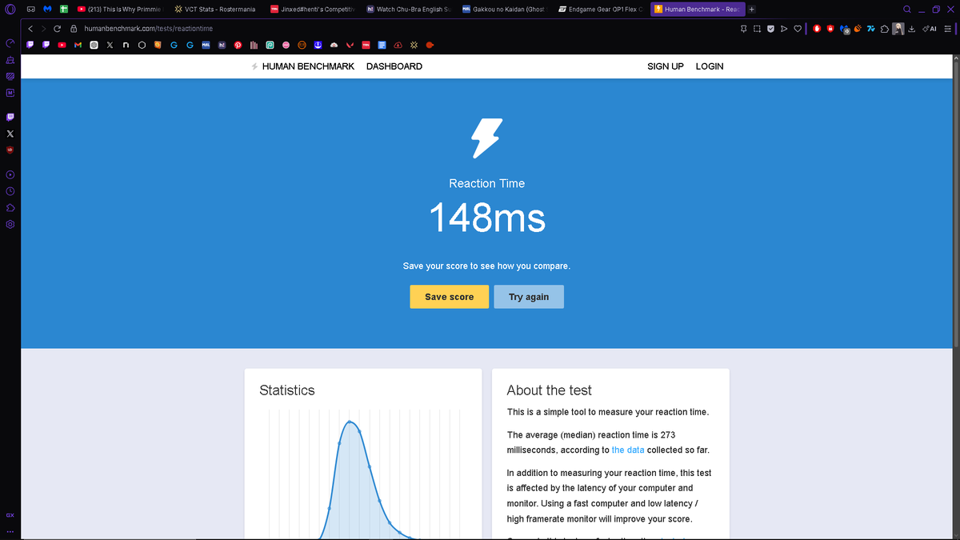Viewport: 960px width, 540px height.
Task: Open the extensions puzzle-piece icon
Action: click(884, 29)
